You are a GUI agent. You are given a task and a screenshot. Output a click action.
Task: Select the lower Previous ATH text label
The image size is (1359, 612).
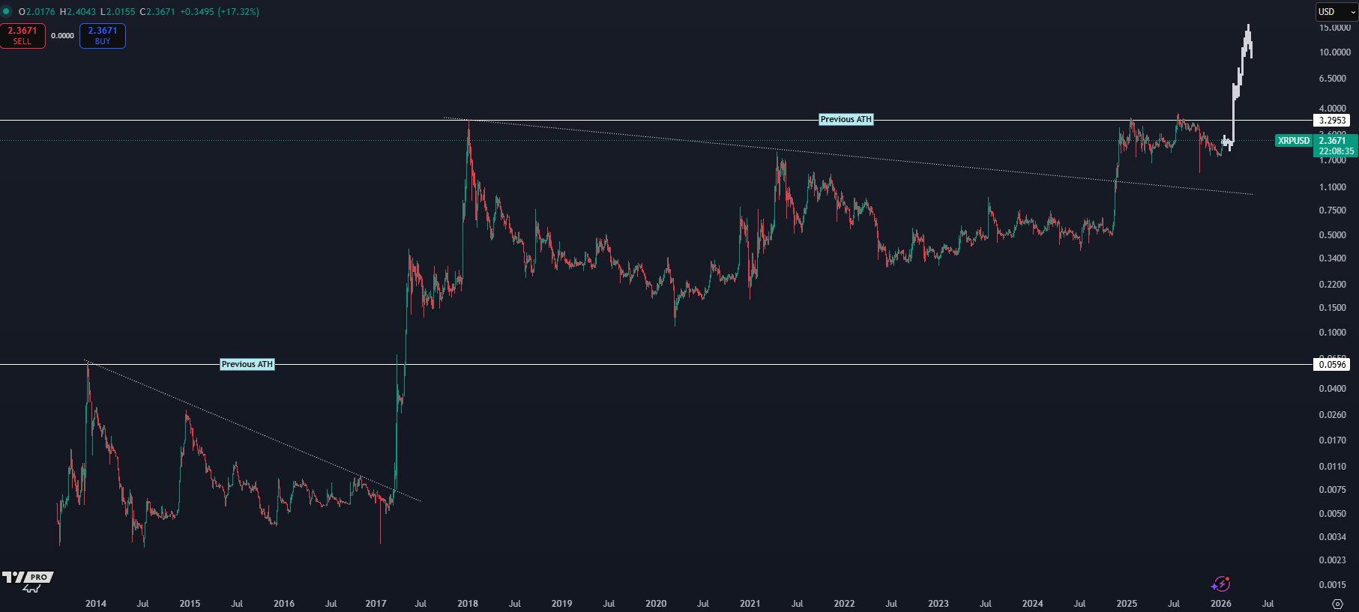(247, 365)
